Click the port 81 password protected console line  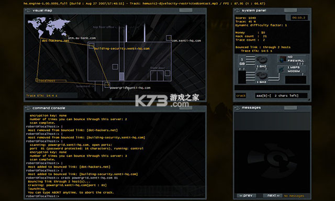pyautogui.click(x=86, y=149)
